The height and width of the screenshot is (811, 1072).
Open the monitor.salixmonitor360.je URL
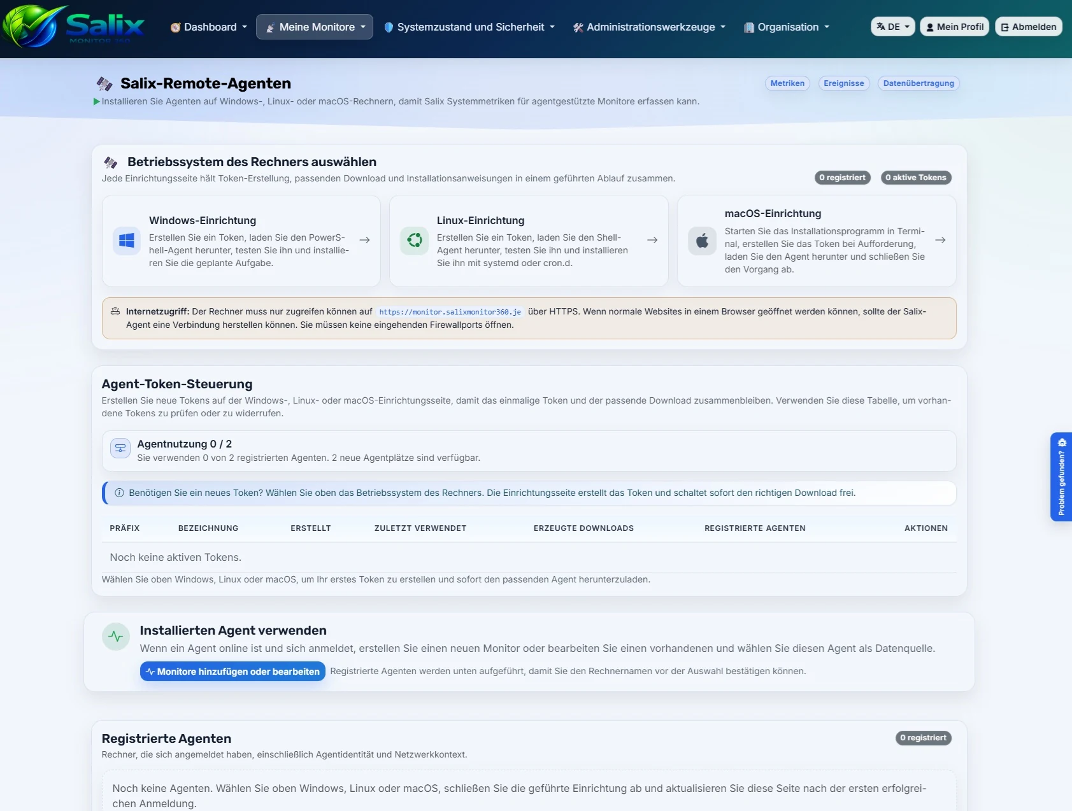coord(450,312)
